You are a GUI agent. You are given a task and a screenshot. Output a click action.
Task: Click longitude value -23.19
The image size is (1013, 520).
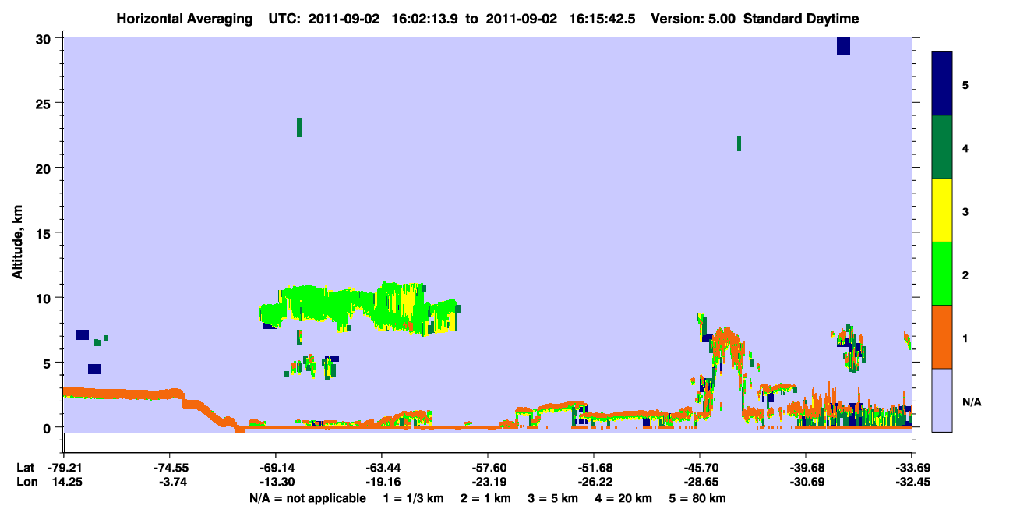coord(488,482)
